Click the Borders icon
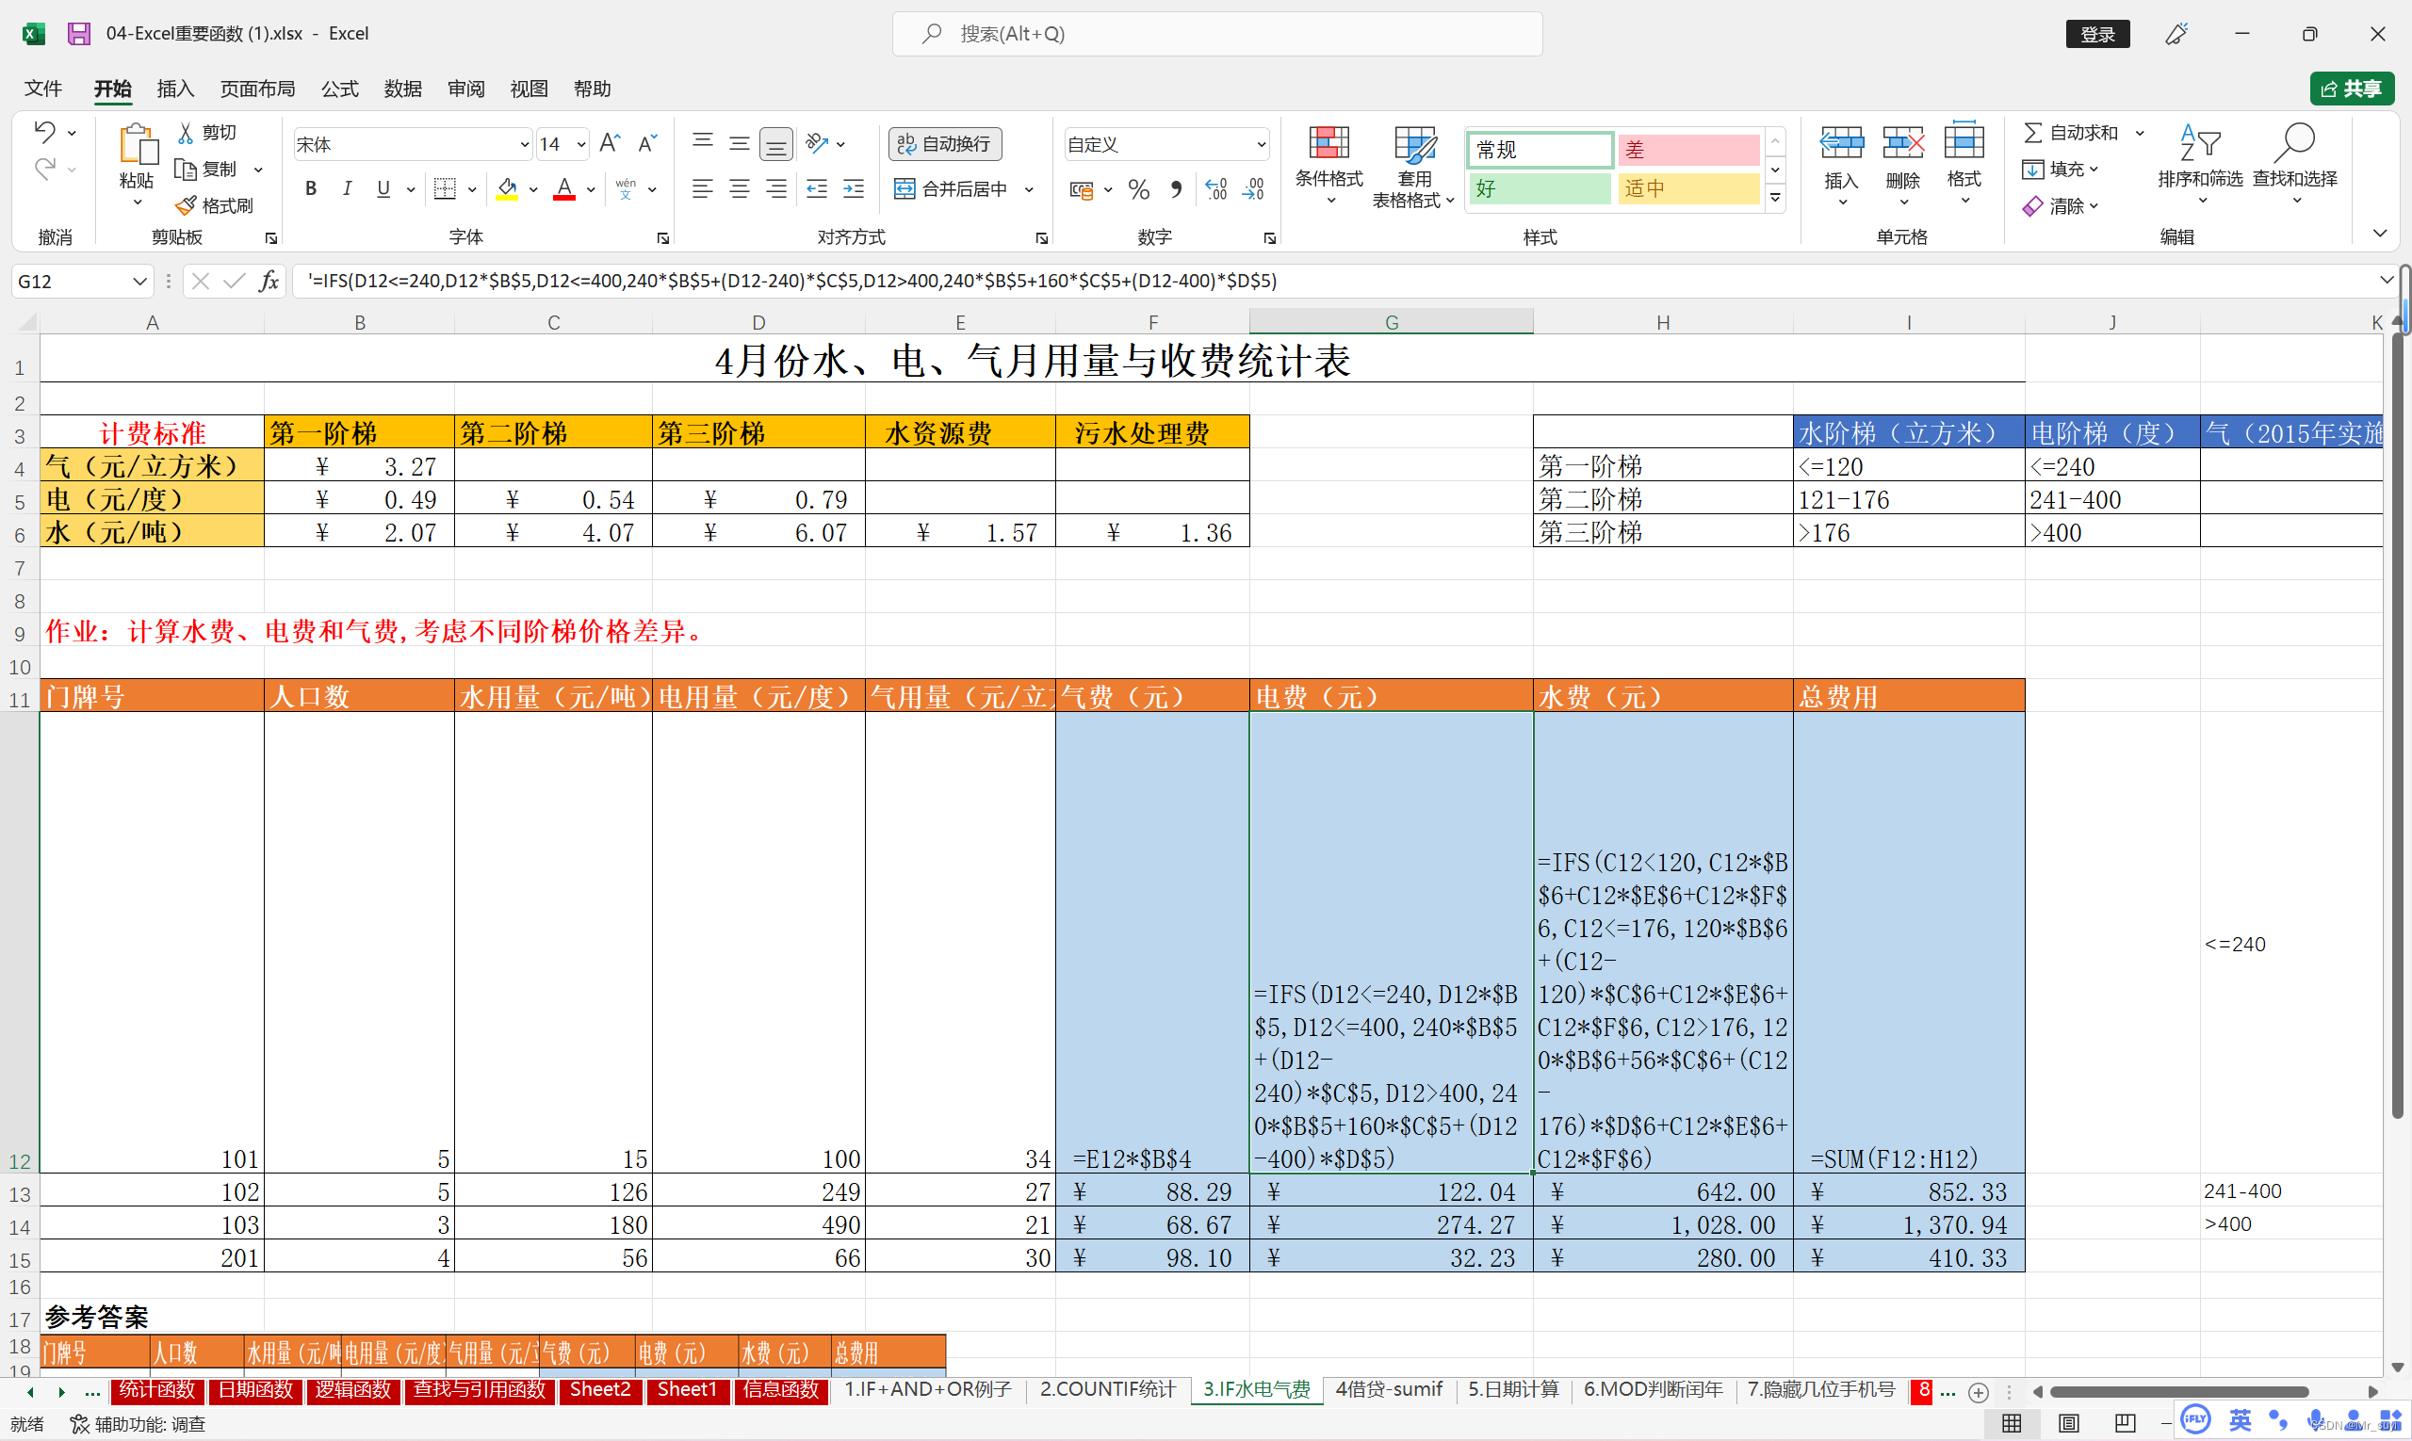 (445, 188)
